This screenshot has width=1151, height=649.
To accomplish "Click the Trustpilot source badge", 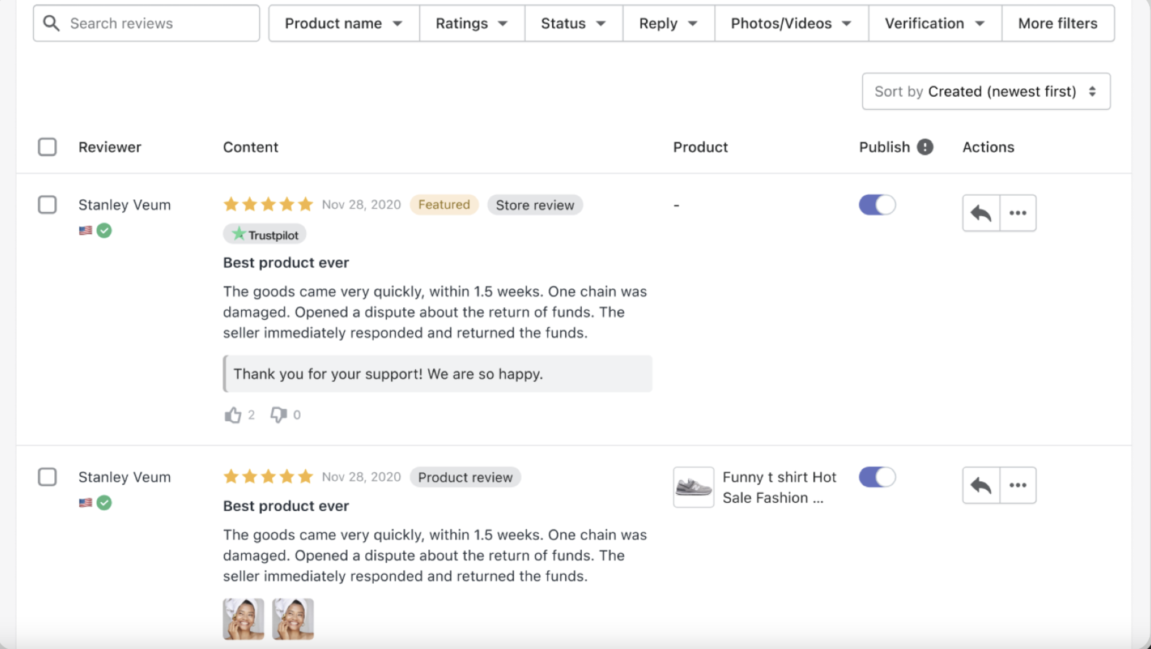I will (x=264, y=233).
